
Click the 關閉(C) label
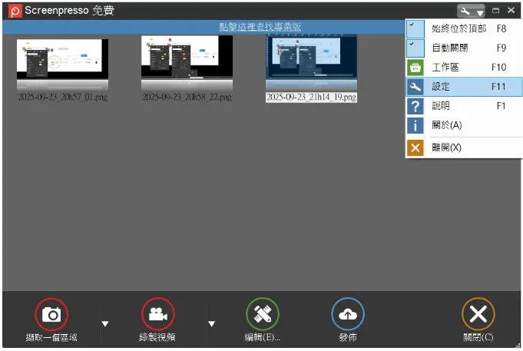tap(478, 338)
